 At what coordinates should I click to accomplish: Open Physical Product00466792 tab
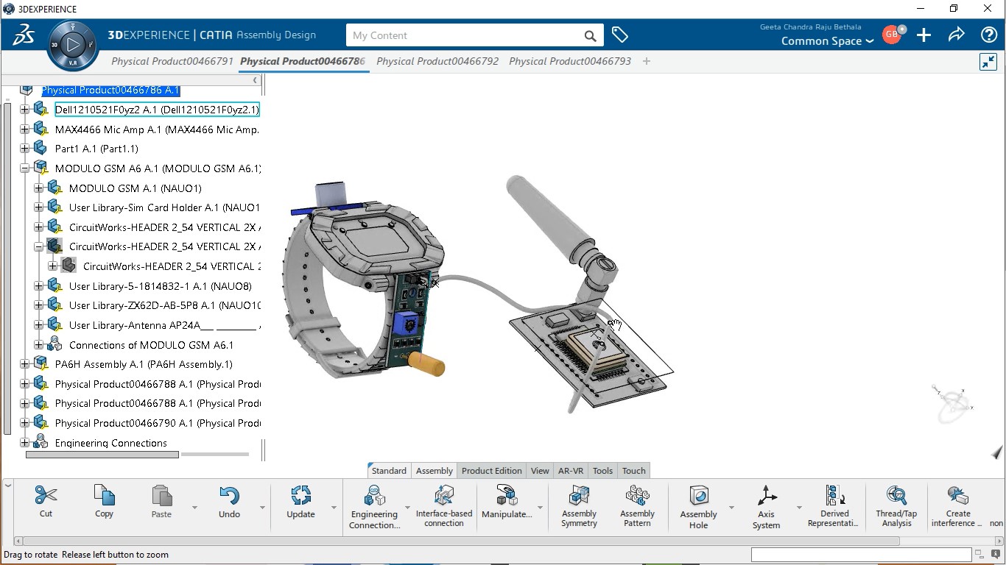437,61
